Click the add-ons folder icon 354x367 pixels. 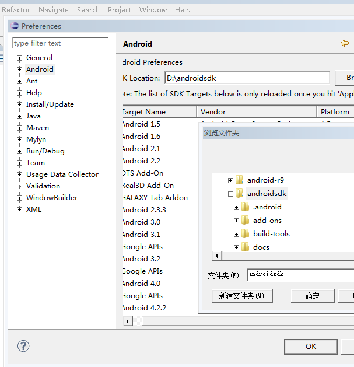(245, 220)
